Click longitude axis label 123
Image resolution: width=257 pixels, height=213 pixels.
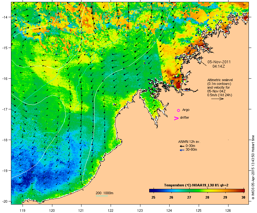click(x=140, y=210)
